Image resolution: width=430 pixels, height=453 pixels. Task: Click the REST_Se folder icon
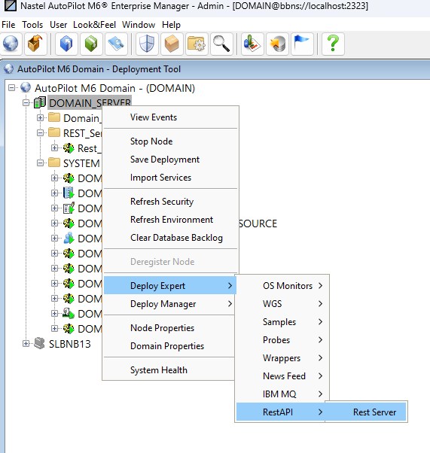pyautogui.click(x=54, y=132)
